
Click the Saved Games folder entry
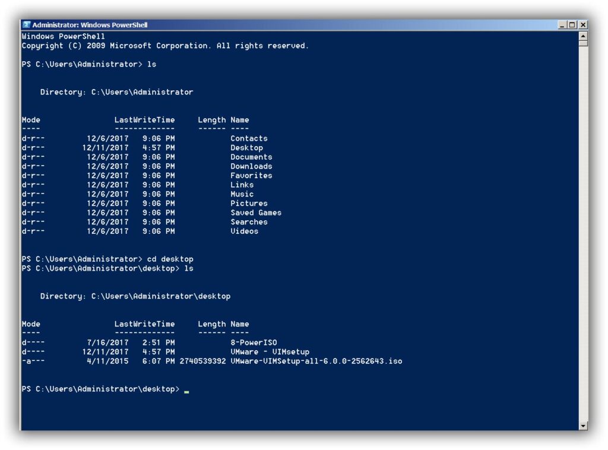click(x=256, y=213)
